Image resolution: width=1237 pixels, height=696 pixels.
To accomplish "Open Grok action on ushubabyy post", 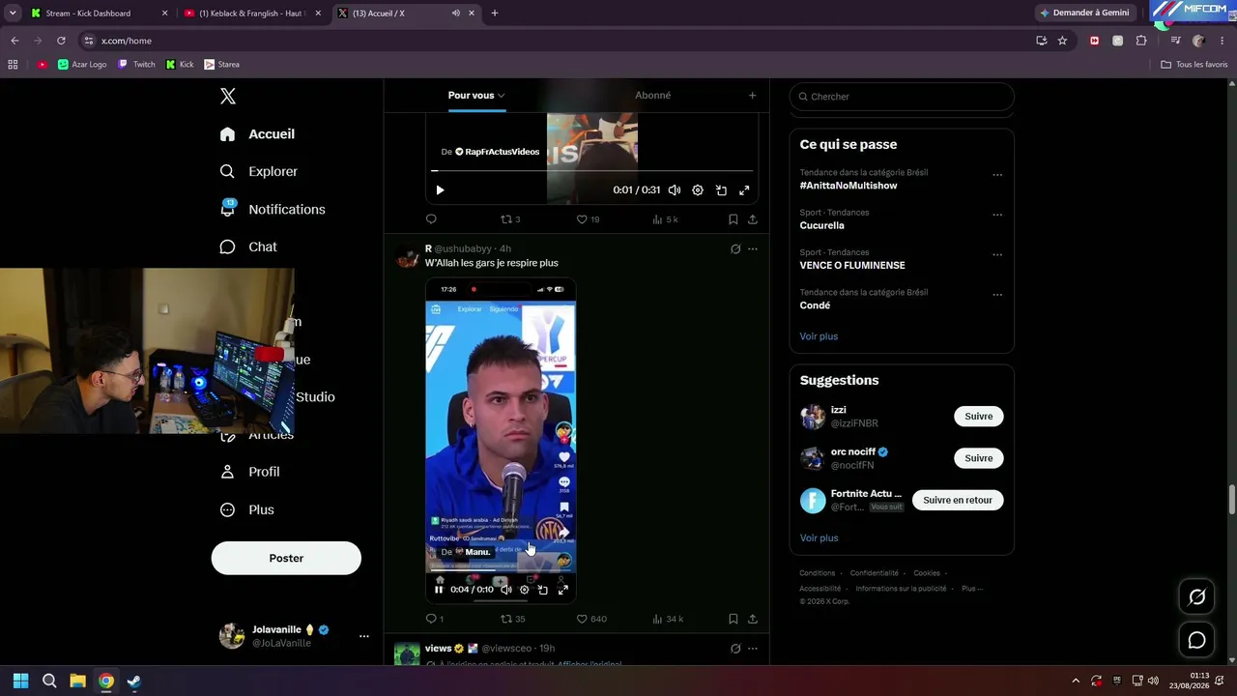I will 735,249.
